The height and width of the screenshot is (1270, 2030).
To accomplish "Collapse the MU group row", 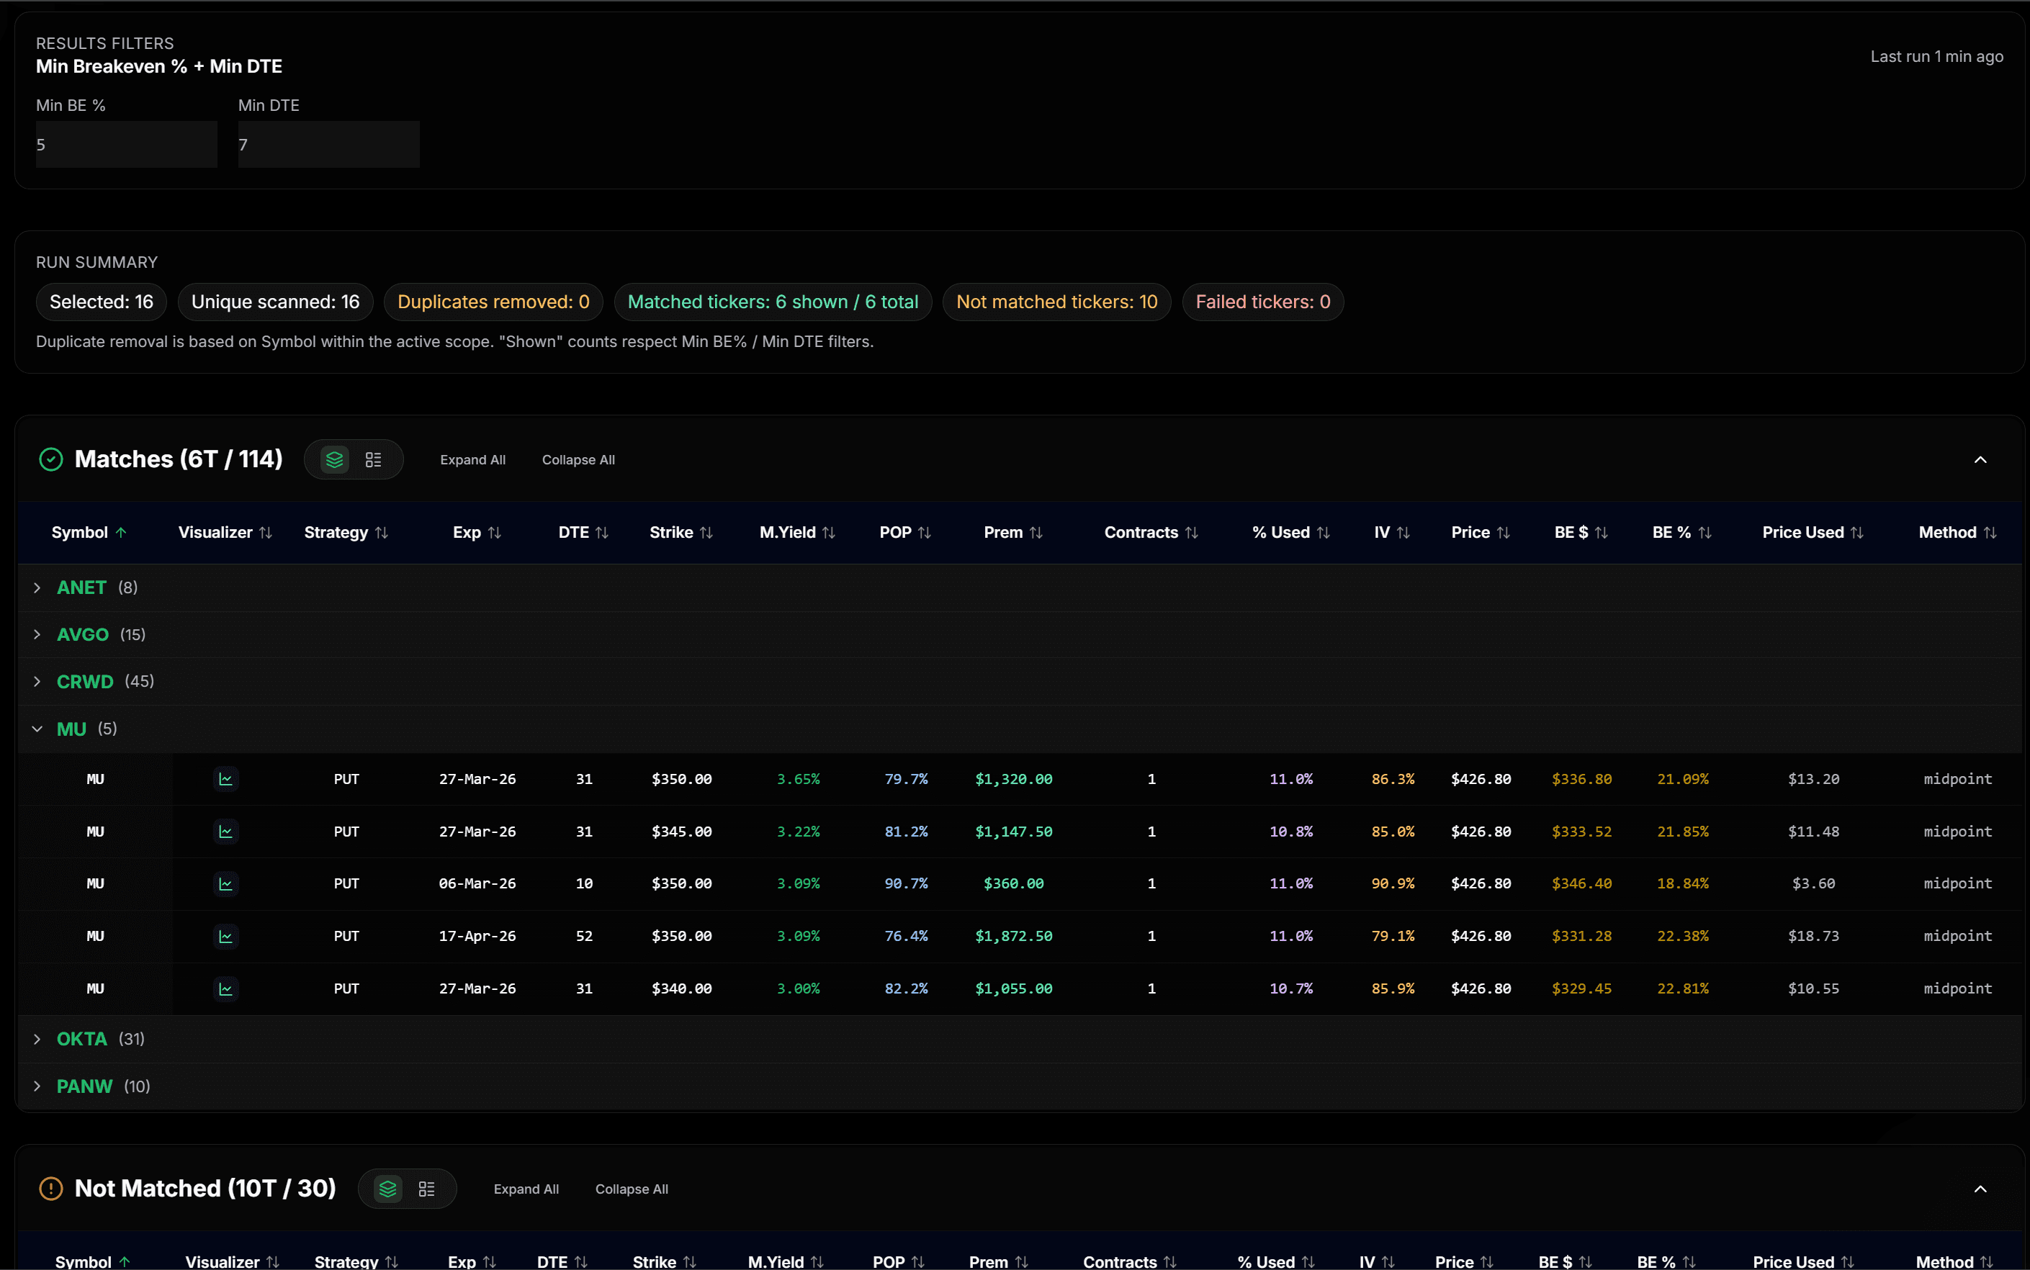I will [1019, 729].
